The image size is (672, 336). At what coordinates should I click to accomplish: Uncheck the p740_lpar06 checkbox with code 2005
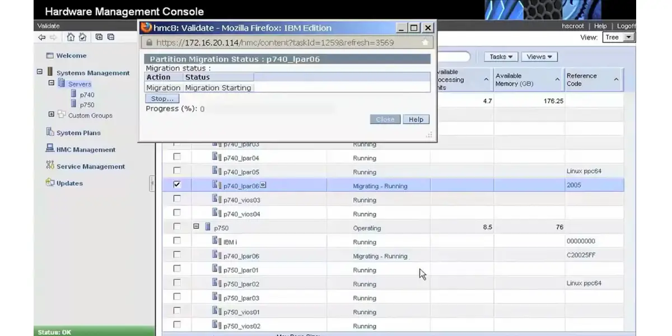(177, 185)
